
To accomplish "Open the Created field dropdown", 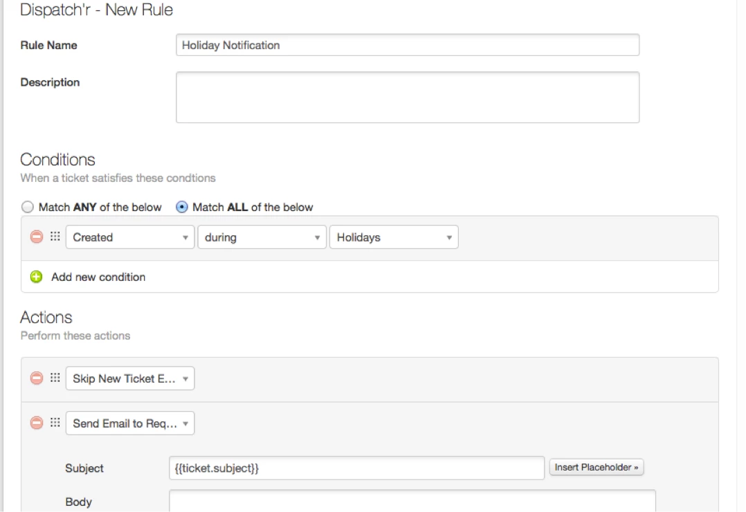I will (130, 237).
